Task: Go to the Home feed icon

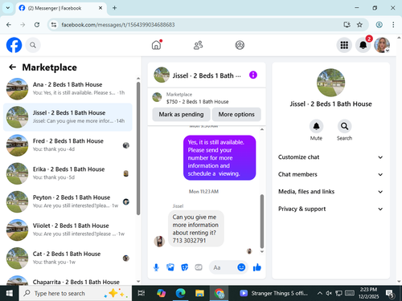Action: [157, 45]
